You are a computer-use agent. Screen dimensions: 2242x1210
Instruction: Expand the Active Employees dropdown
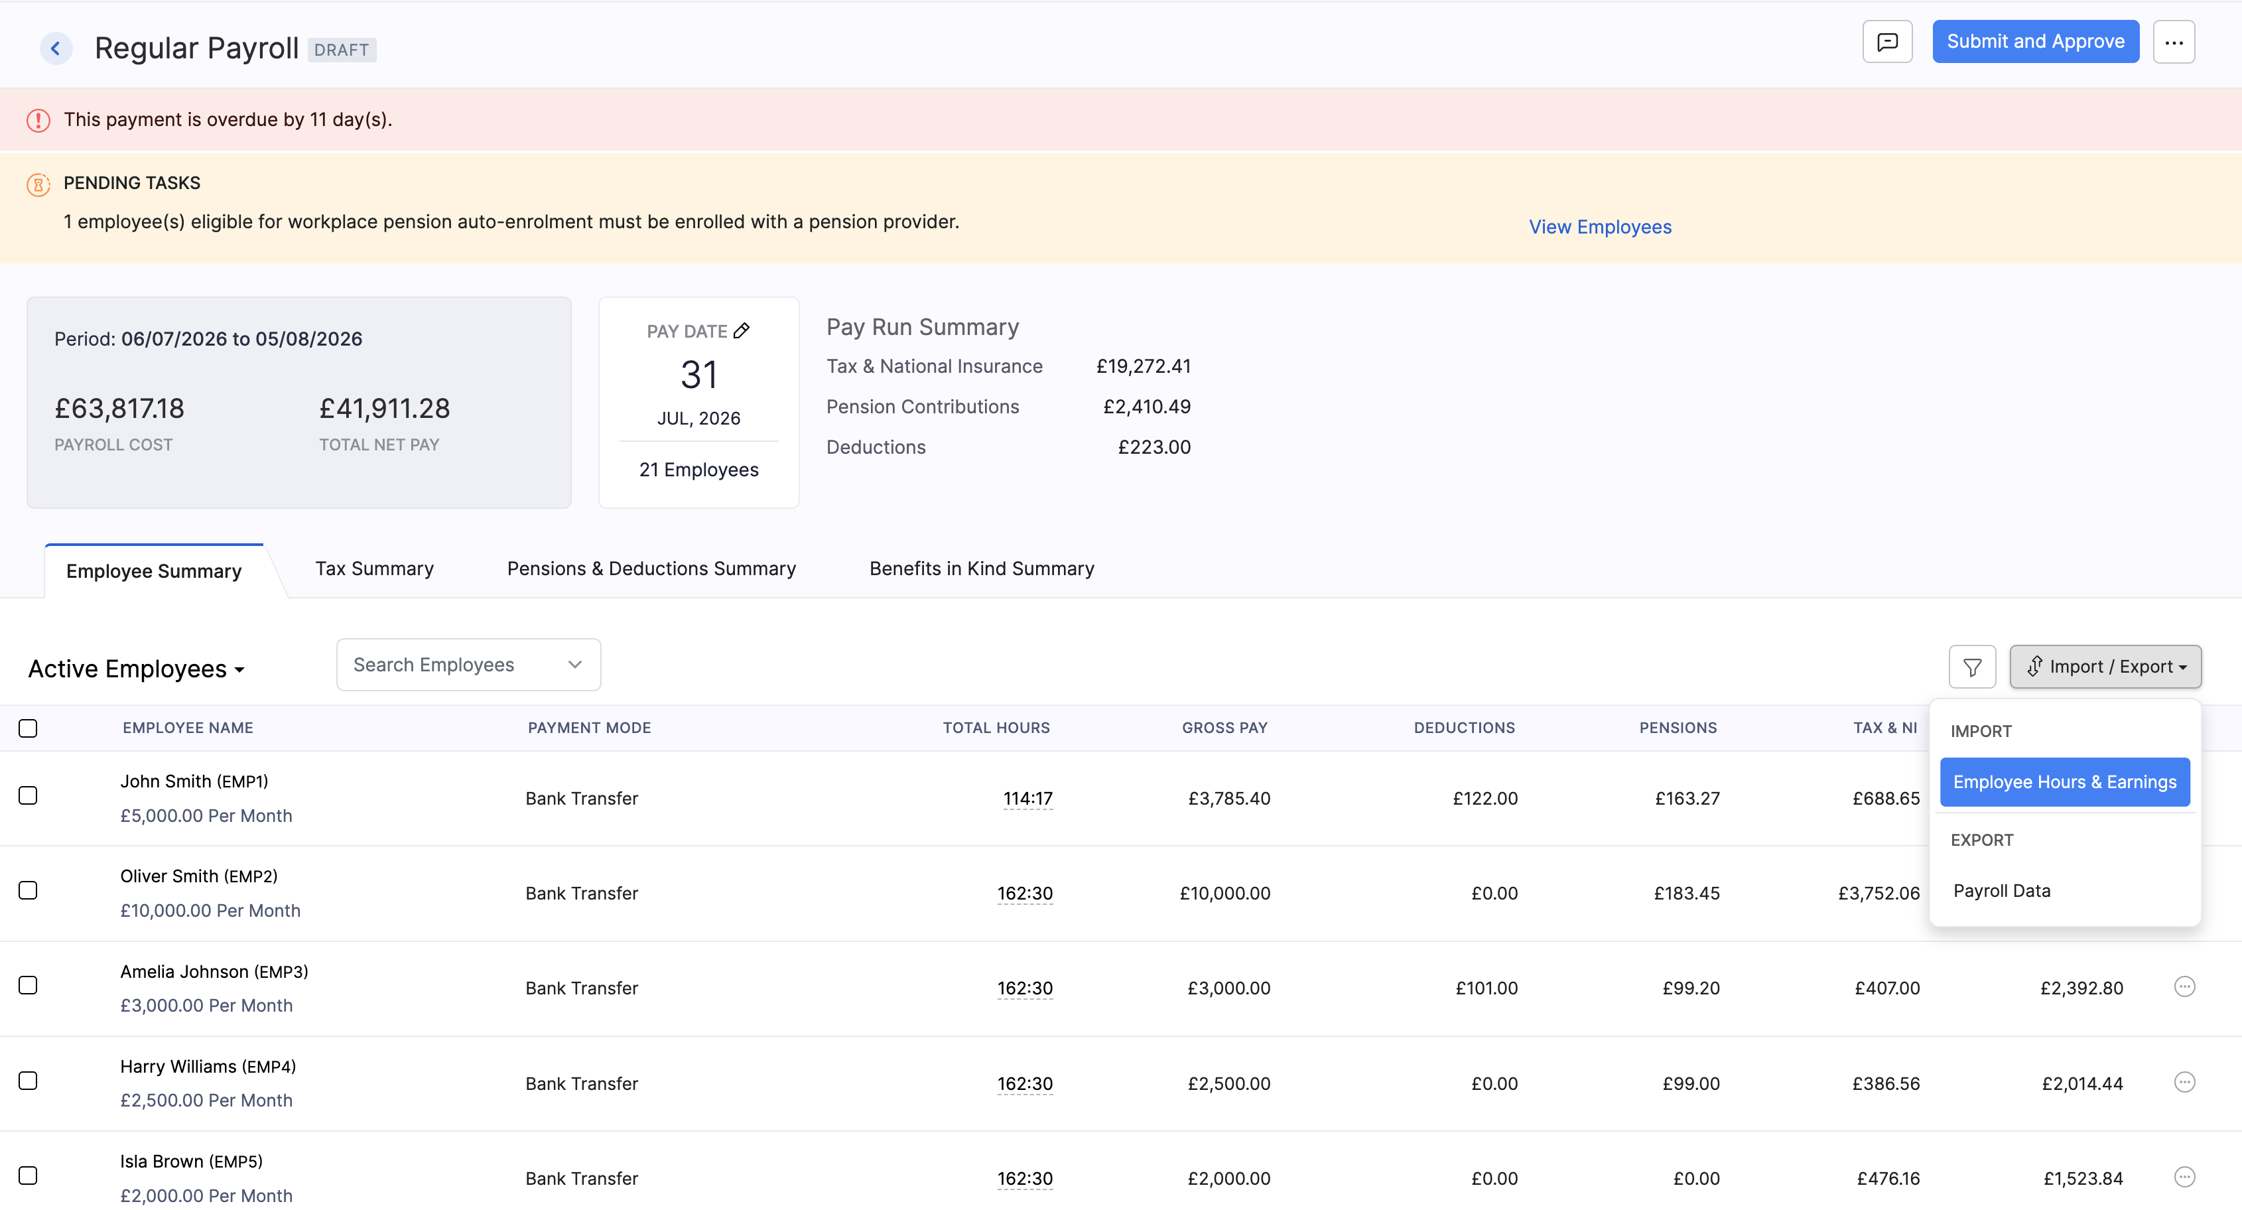pos(137,669)
